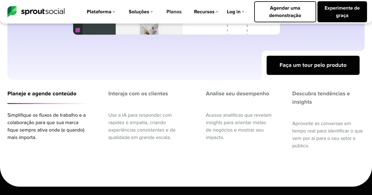372x195 pixels.
Task: Click the Agendar uma demonstração button
Action: 285,12
